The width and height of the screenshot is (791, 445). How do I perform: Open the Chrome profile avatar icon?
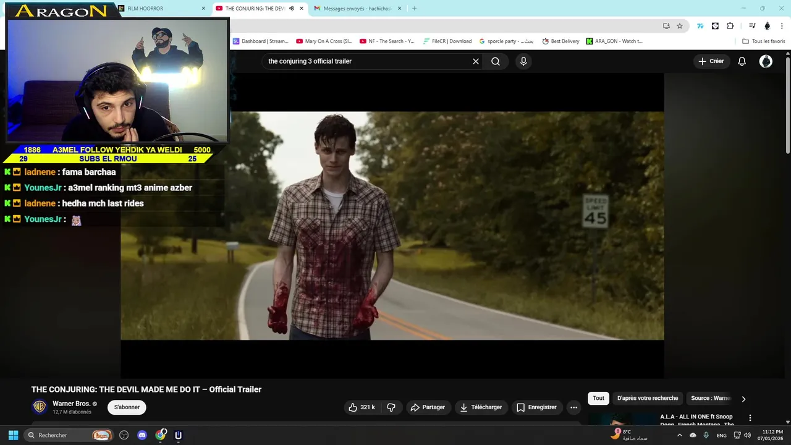[768, 26]
